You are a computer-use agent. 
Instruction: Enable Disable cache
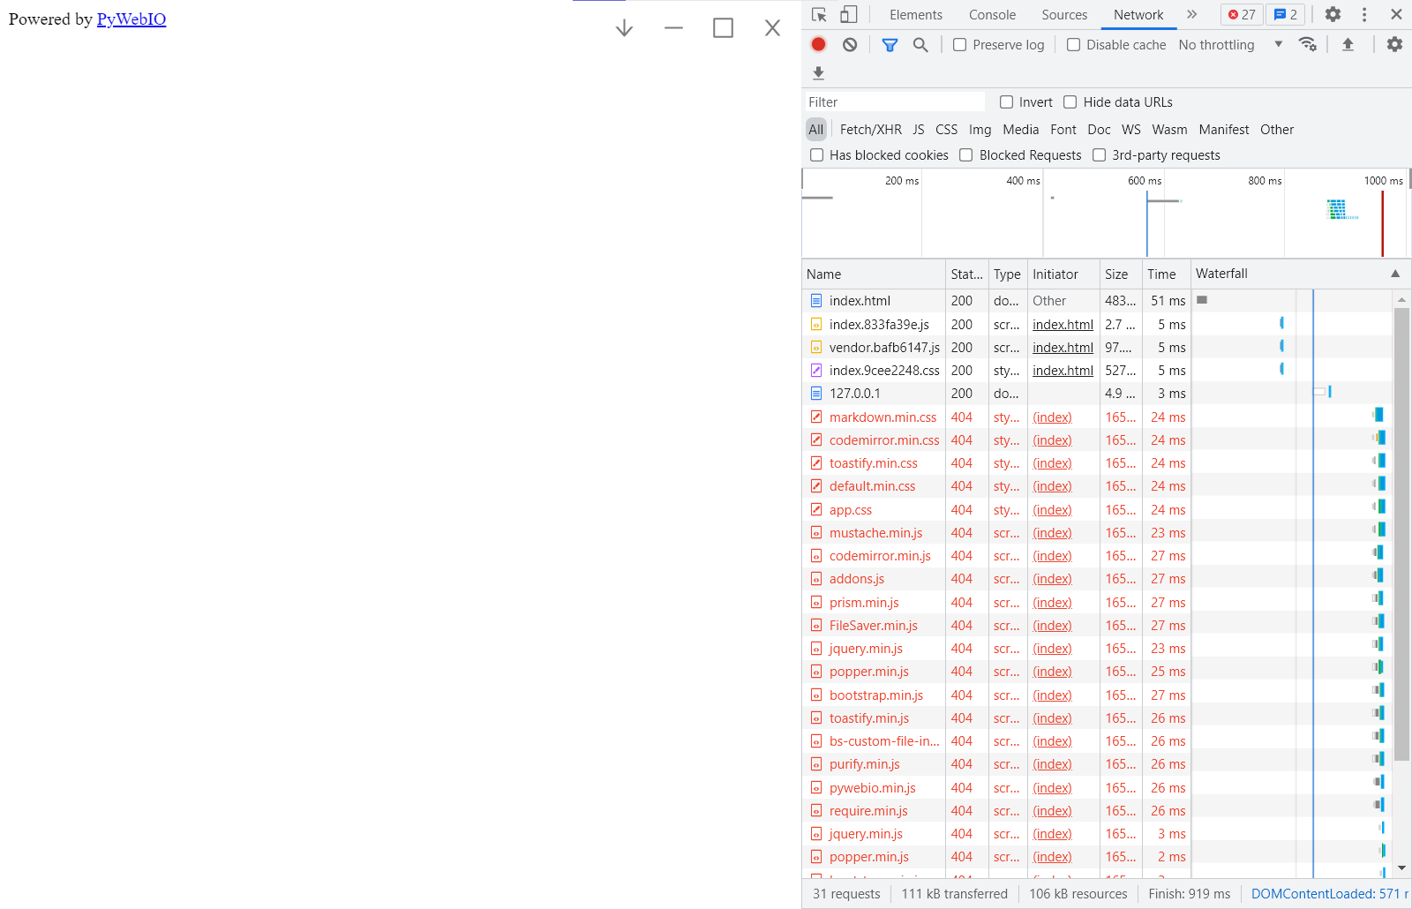1073,44
